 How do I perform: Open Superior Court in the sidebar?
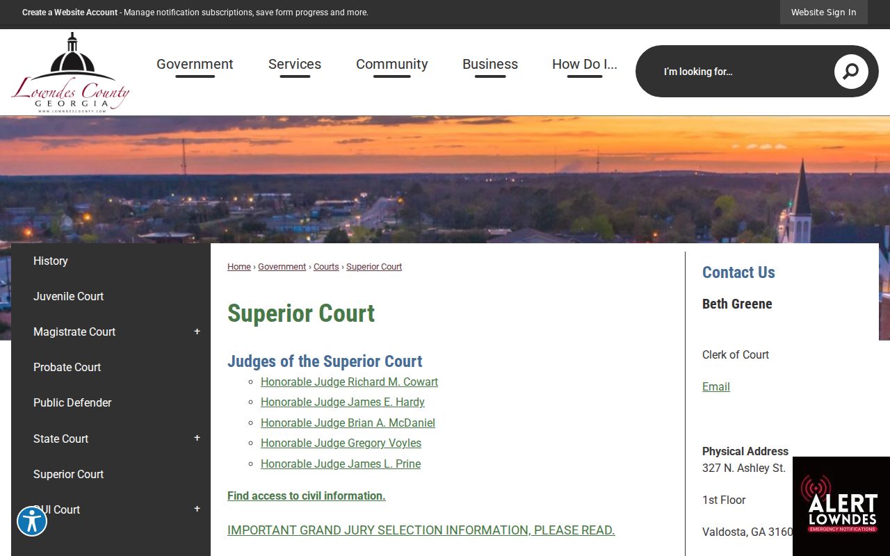point(68,474)
